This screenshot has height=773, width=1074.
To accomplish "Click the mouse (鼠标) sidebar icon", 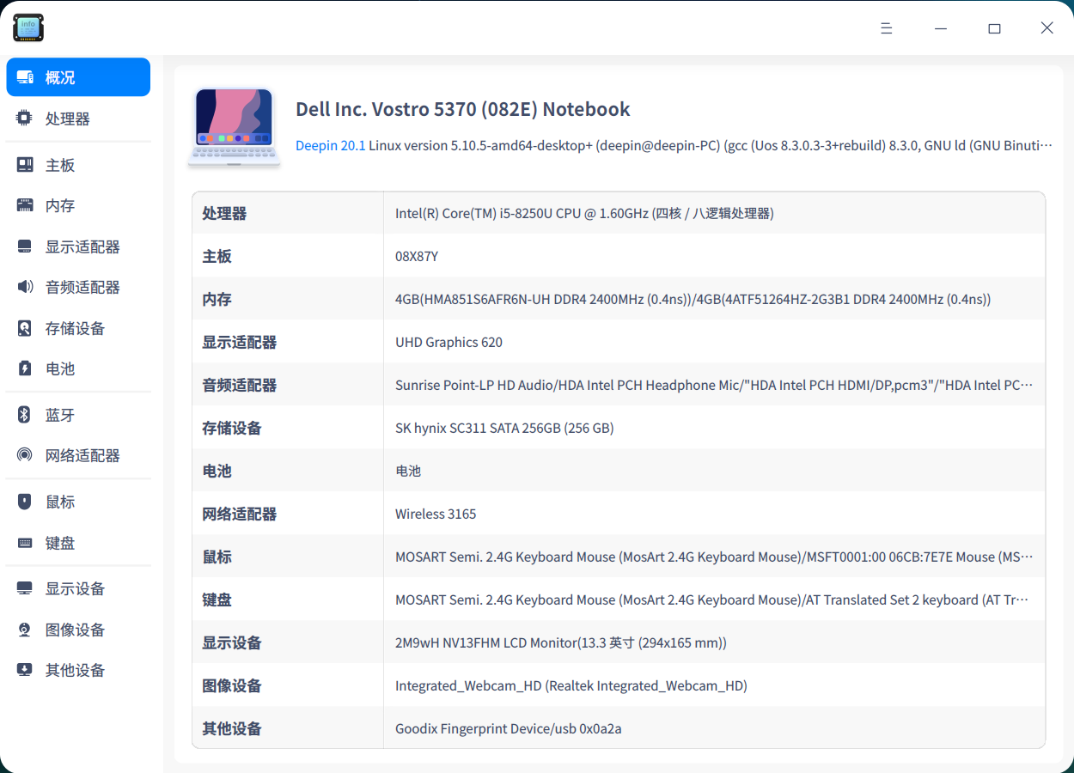I will (x=25, y=502).
